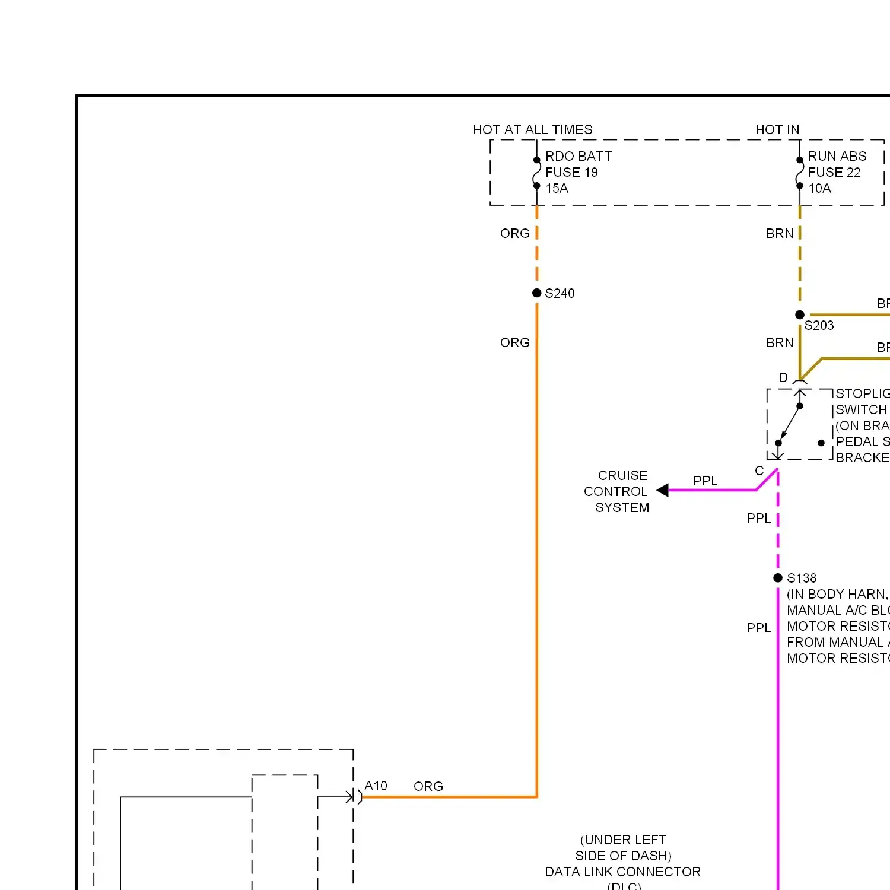Image resolution: width=890 pixels, height=890 pixels.
Task: Click the A10 connector pin label
Action: [x=376, y=786]
